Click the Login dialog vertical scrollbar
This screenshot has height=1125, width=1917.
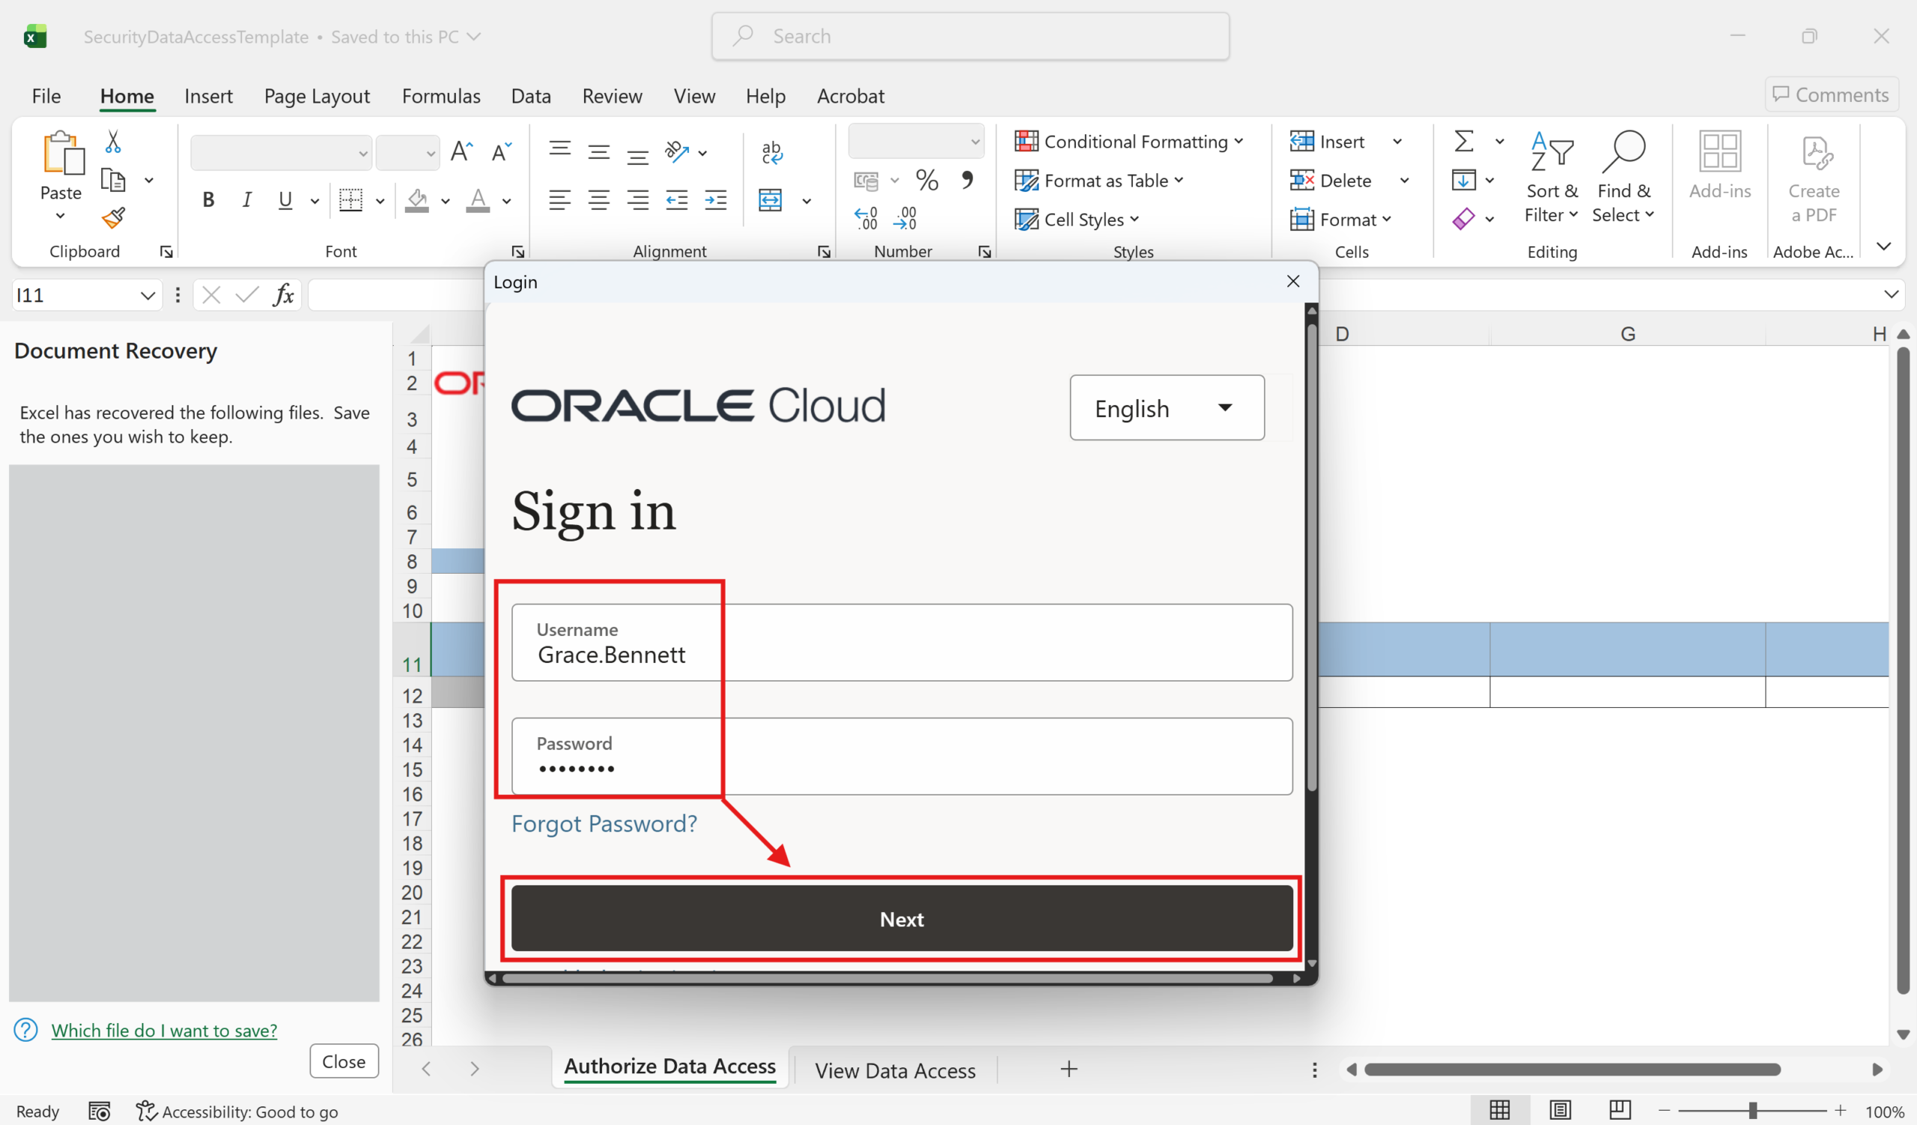click(x=1311, y=559)
